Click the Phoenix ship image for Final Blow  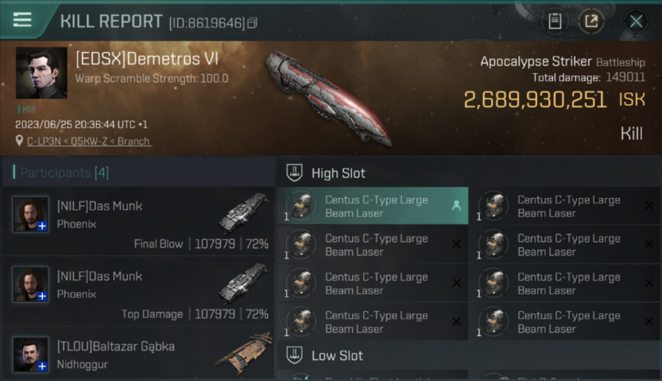(x=243, y=212)
